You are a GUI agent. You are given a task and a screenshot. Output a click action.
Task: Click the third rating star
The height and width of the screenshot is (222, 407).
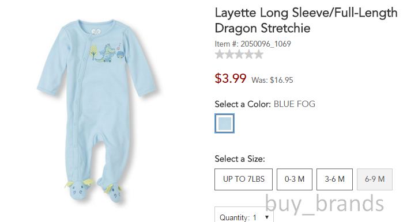pos(239,55)
